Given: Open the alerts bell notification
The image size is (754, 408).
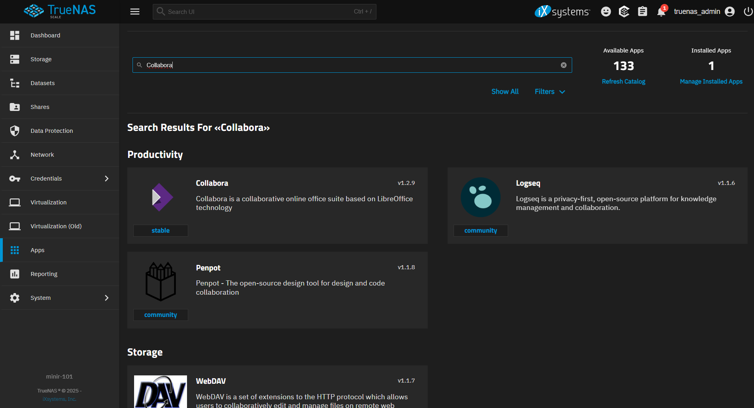Looking at the screenshot, I should (x=661, y=12).
